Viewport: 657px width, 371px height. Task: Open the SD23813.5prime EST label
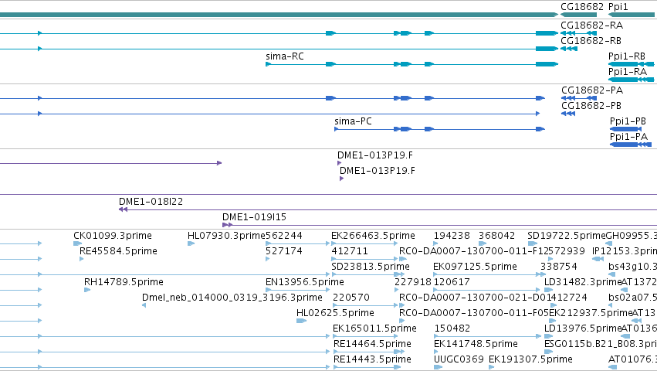pos(371,267)
